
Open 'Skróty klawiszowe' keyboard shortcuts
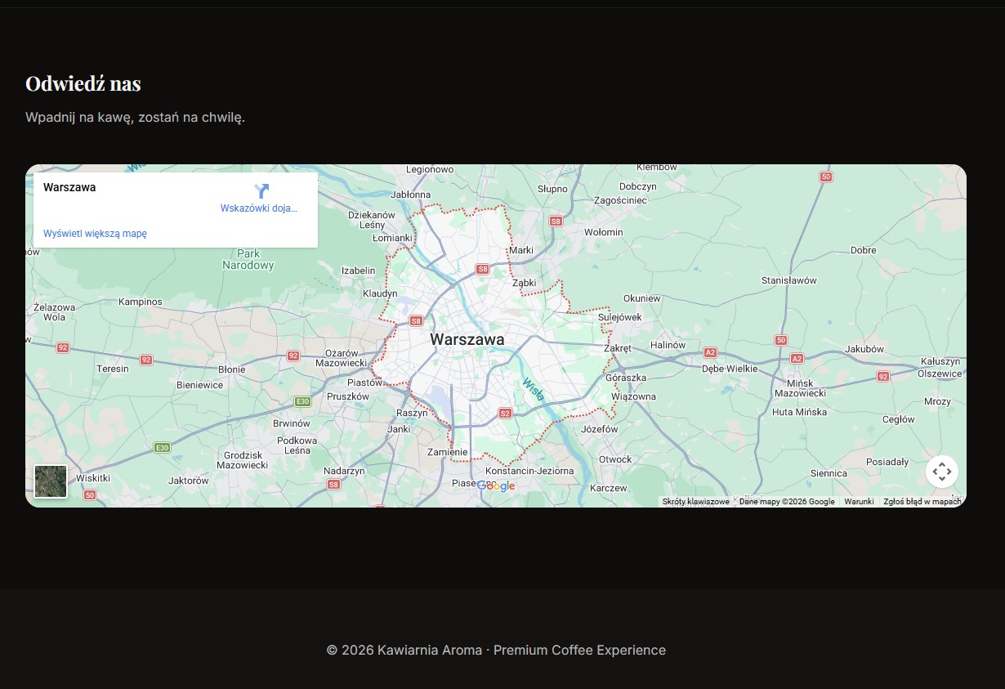(x=695, y=502)
